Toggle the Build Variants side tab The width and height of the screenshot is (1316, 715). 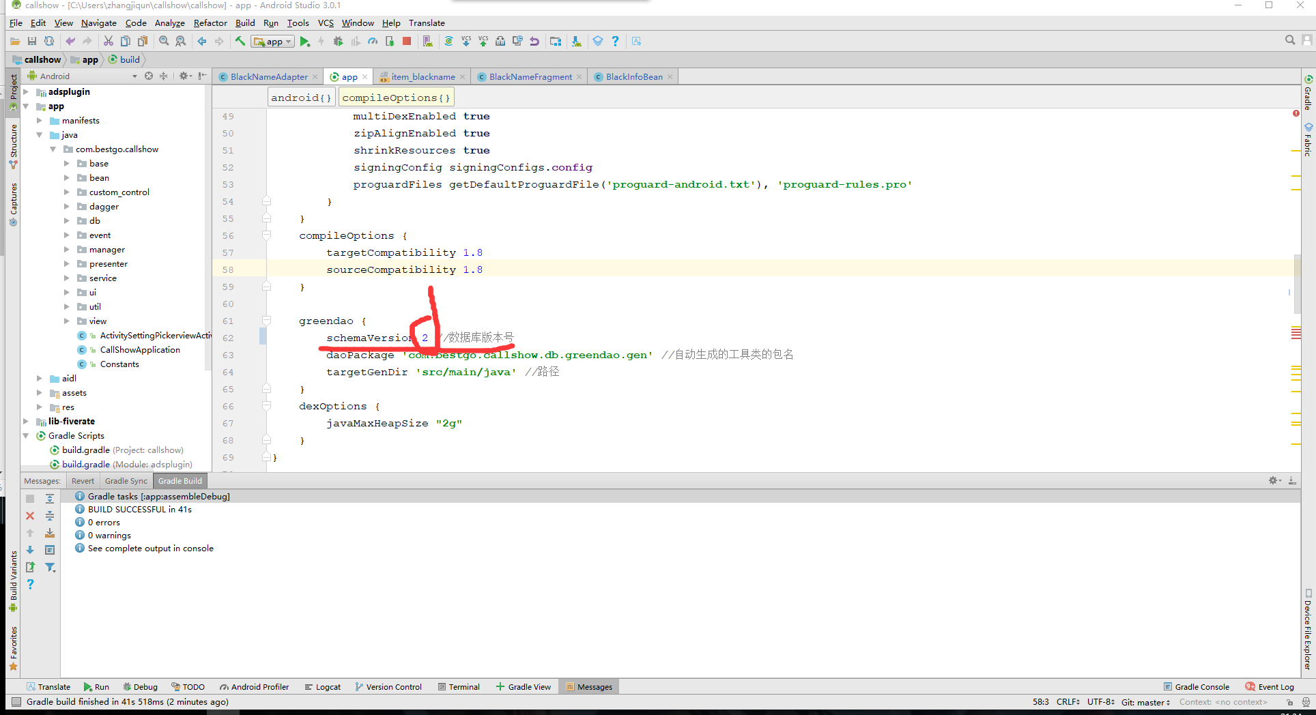tap(13, 581)
